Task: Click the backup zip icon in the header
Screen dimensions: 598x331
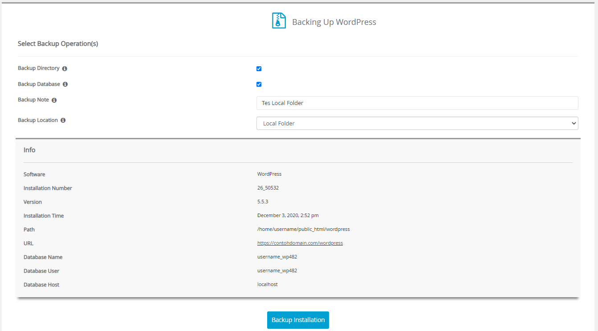Action: [x=278, y=20]
